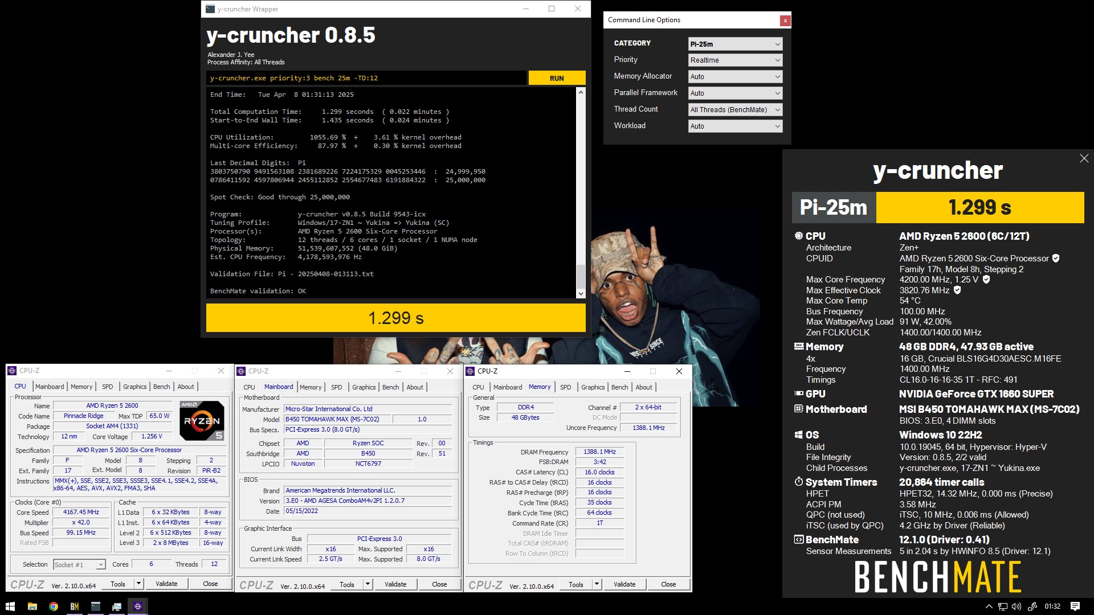This screenshot has height=615, width=1094.
Task: Switch to Memory tab in left CPU-Z window
Action: click(x=81, y=387)
